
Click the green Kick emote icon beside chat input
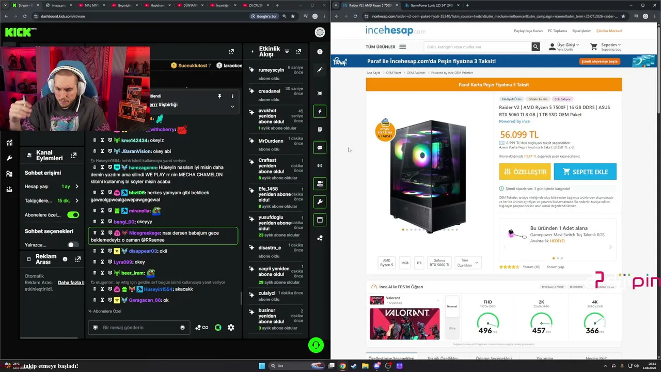218,328
